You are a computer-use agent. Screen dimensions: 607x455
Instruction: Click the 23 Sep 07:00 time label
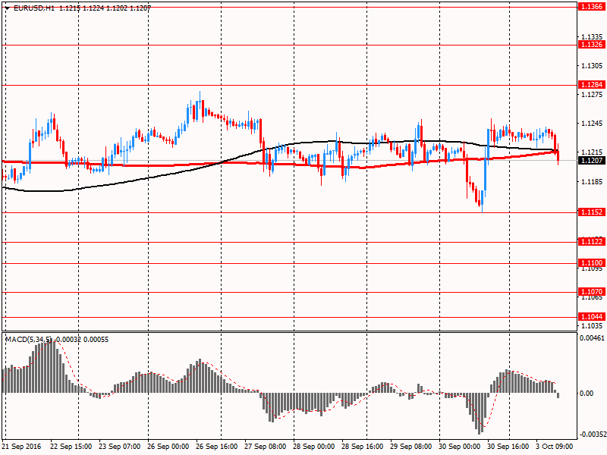point(120,447)
